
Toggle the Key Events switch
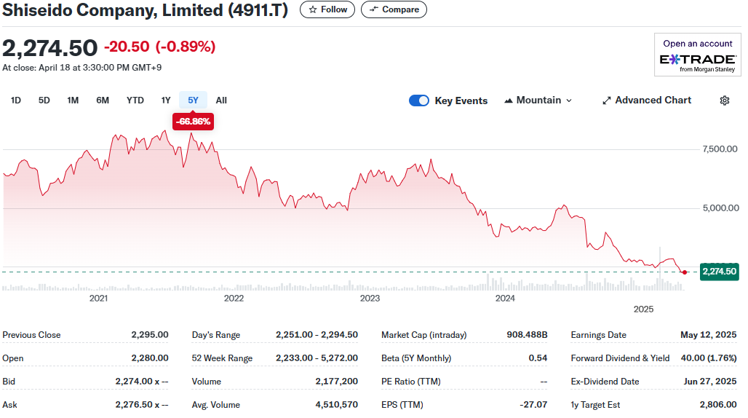point(419,100)
